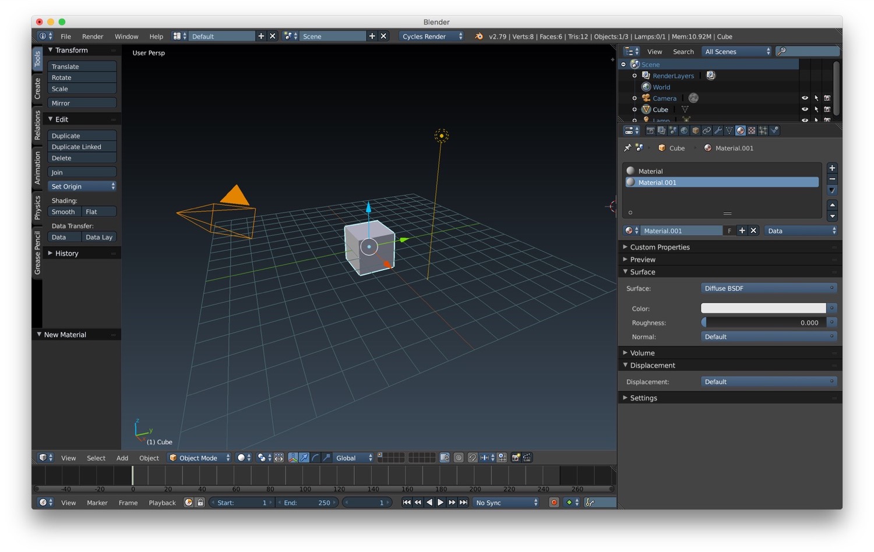Open the No Sync playback dropdown

coord(506,503)
